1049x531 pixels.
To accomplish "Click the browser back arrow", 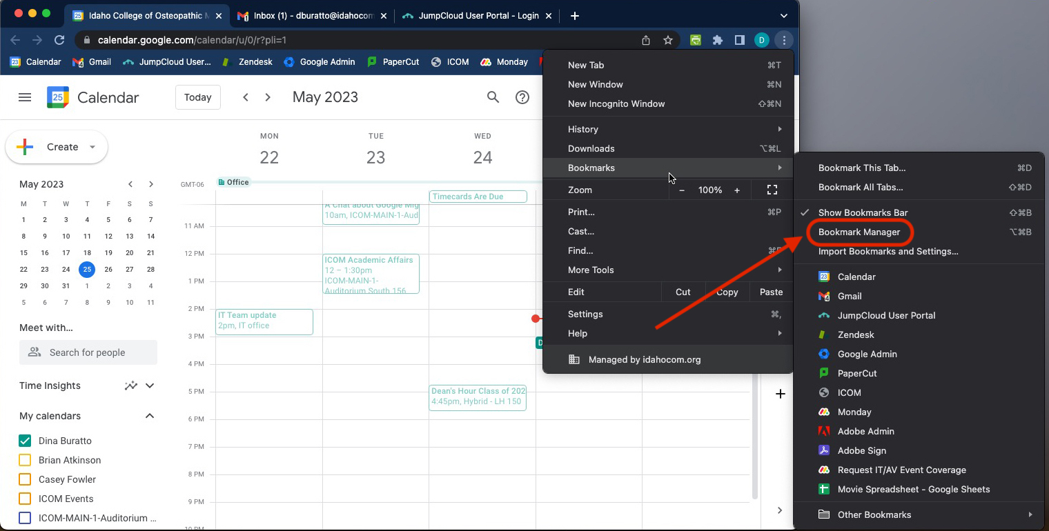I will (x=15, y=40).
